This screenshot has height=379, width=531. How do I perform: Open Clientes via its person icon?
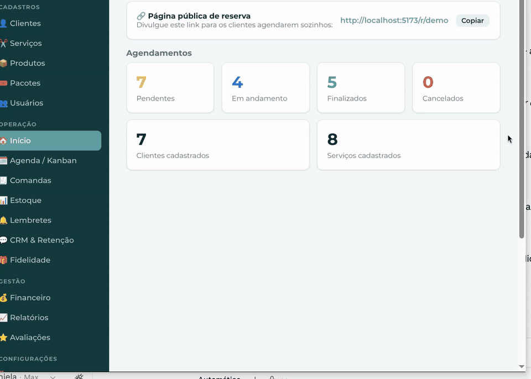(3, 23)
